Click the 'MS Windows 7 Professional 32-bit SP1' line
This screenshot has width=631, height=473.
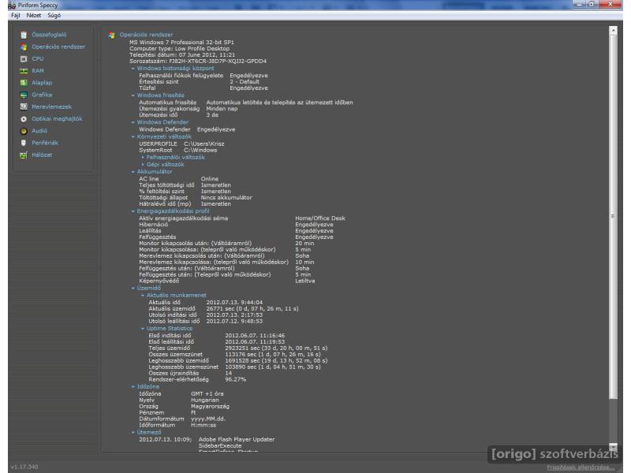181,43
